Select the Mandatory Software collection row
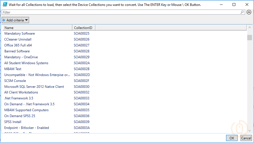Image resolution: width=254 pixels, height=143 pixels. point(19,33)
